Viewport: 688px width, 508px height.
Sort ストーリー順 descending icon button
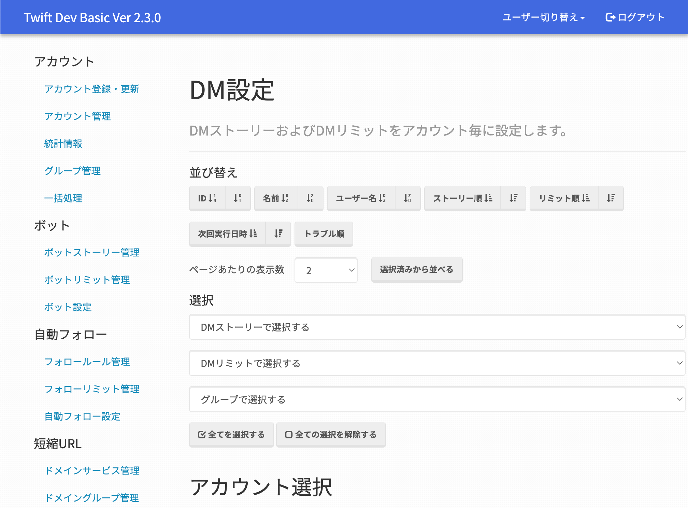pyautogui.click(x=513, y=198)
